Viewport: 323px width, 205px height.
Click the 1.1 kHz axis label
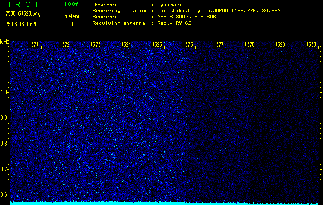point(4,67)
